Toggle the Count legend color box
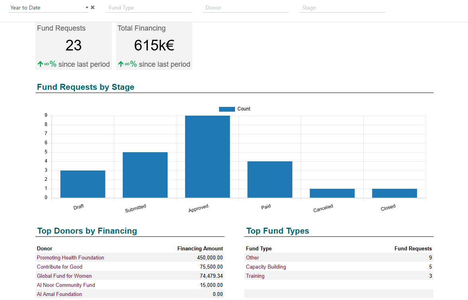Image resolution: width=468 pixels, height=300 pixels. [x=227, y=109]
